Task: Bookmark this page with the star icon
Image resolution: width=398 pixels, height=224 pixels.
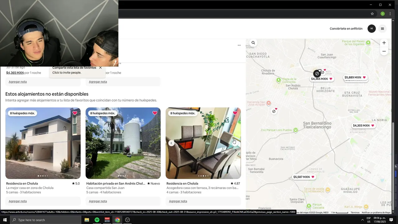Action: pyautogui.click(x=372, y=14)
